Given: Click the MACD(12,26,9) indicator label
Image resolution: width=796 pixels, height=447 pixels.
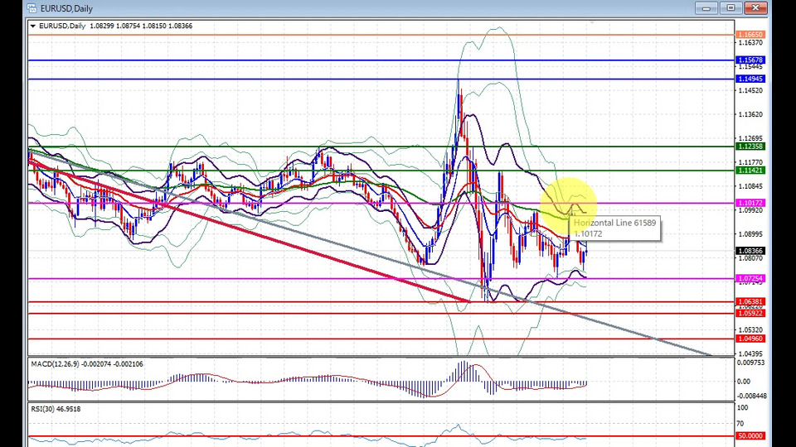Looking at the screenshot, I should [x=87, y=364].
